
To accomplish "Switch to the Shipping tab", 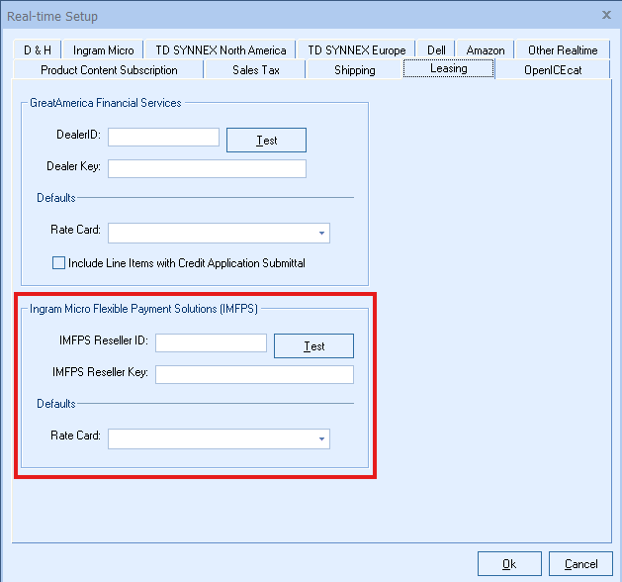I will coord(355,70).
